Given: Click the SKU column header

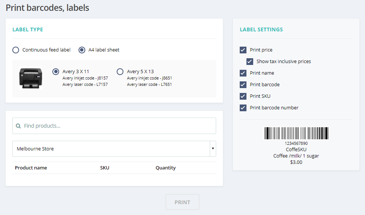Looking at the screenshot, I should [x=105, y=168].
